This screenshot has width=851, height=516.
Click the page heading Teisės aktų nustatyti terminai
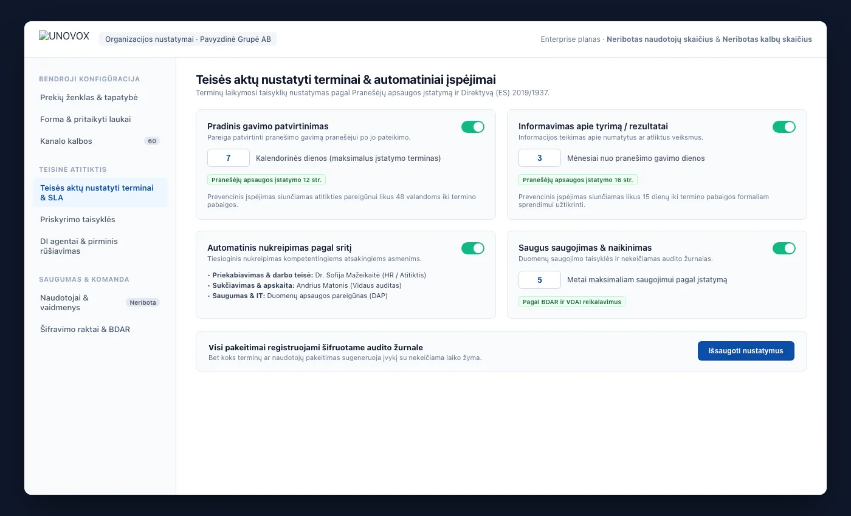345,80
